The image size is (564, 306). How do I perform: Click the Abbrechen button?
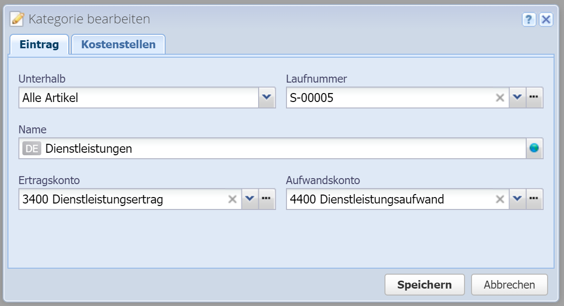509,285
